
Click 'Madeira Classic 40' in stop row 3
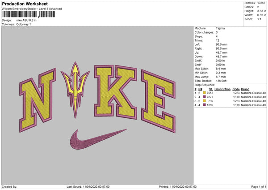(253, 101)
